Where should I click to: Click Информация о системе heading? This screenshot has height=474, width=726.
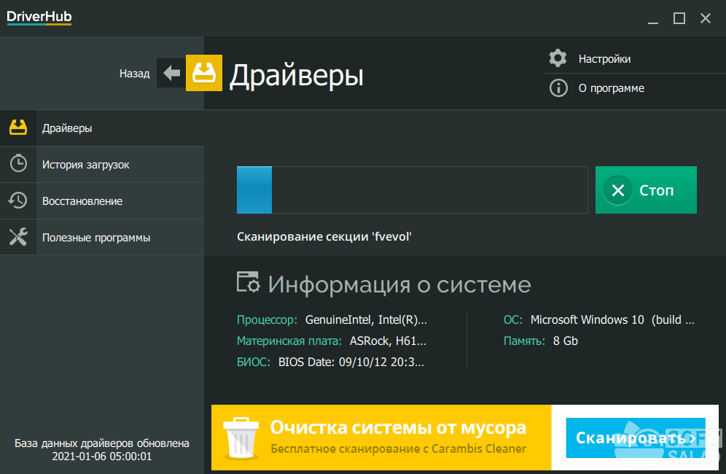399,284
